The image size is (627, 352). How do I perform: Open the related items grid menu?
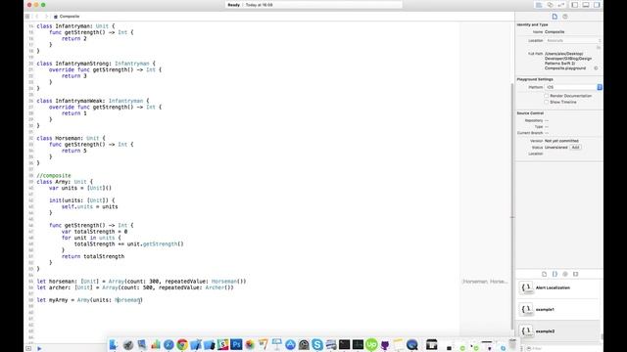(x=27, y=17)
